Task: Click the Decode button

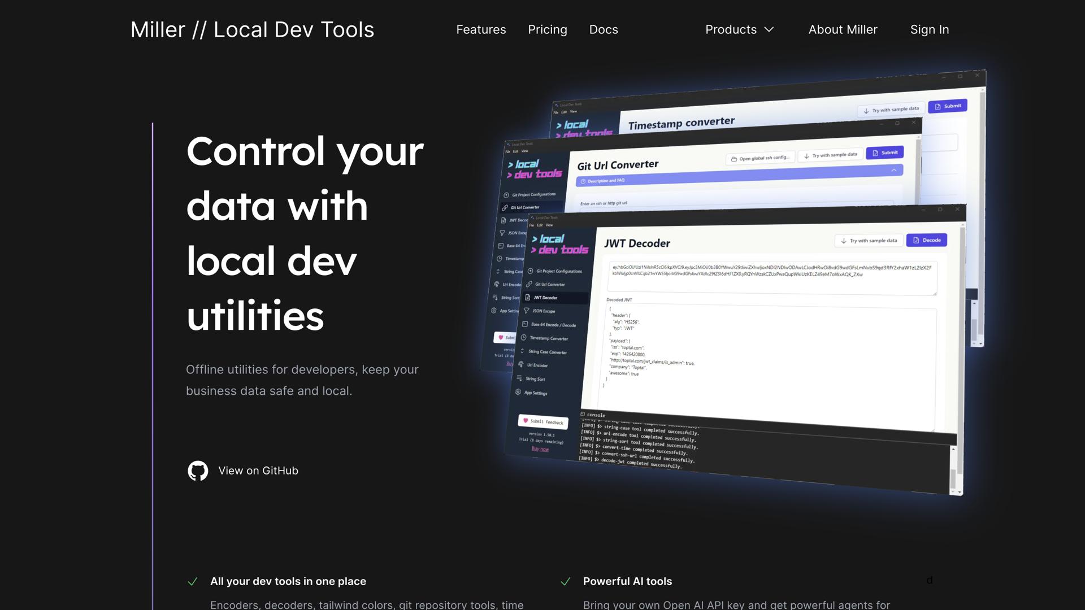Action: coord(926,240)
